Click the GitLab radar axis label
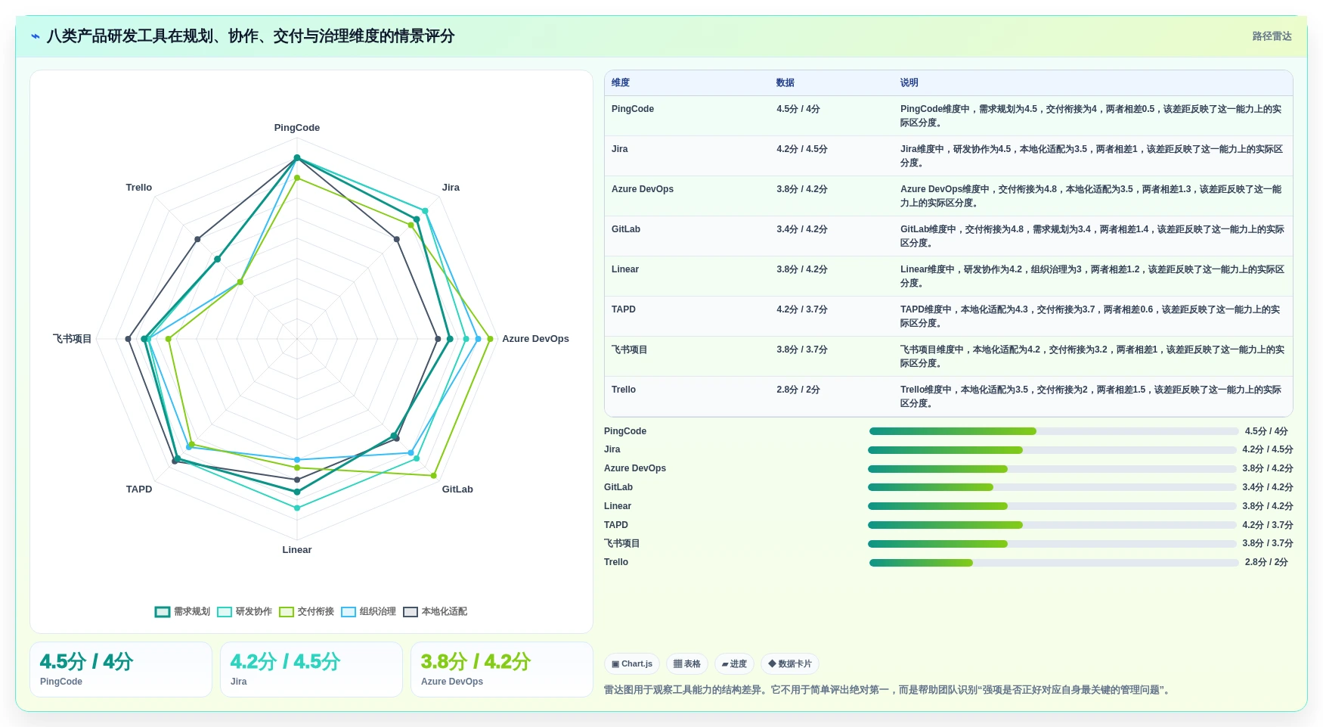 point(457,489)
